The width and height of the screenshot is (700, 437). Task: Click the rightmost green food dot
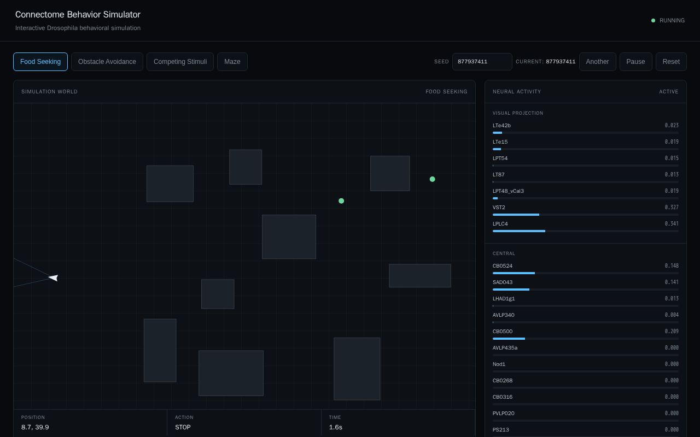pyautogui.click(x=433, y=179)
